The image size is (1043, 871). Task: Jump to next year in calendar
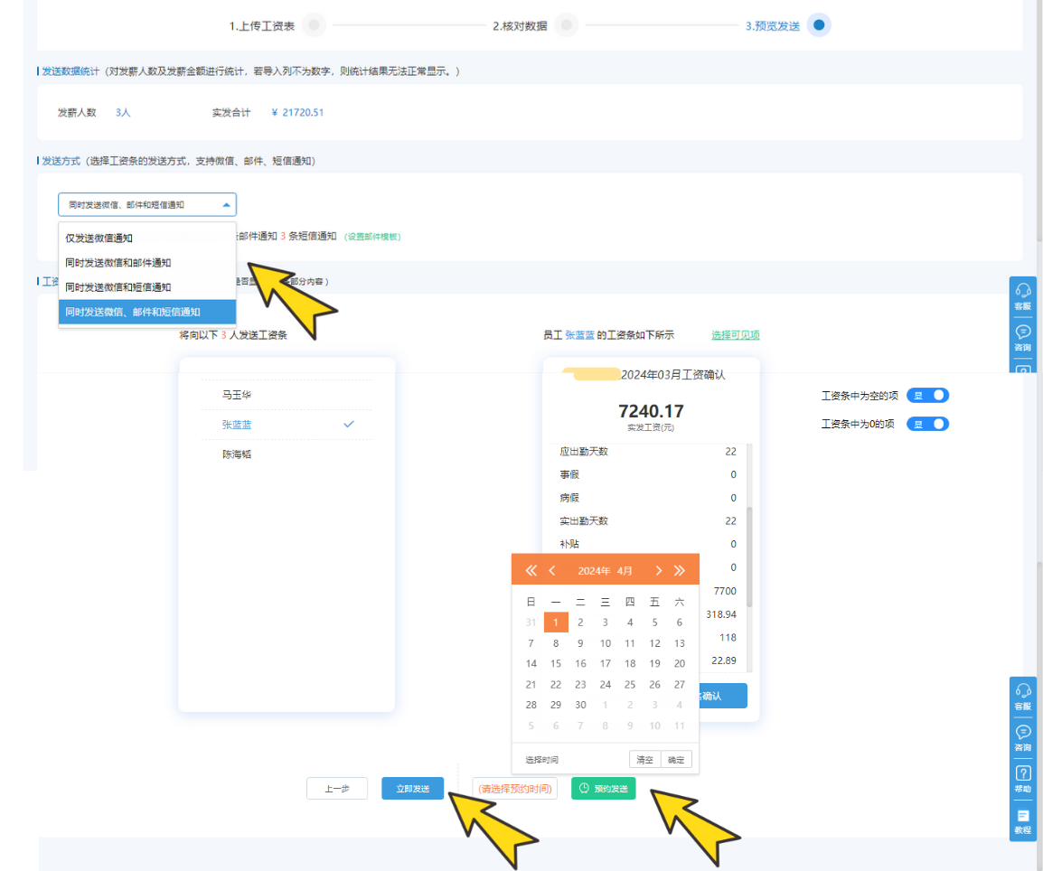[680, 570]
